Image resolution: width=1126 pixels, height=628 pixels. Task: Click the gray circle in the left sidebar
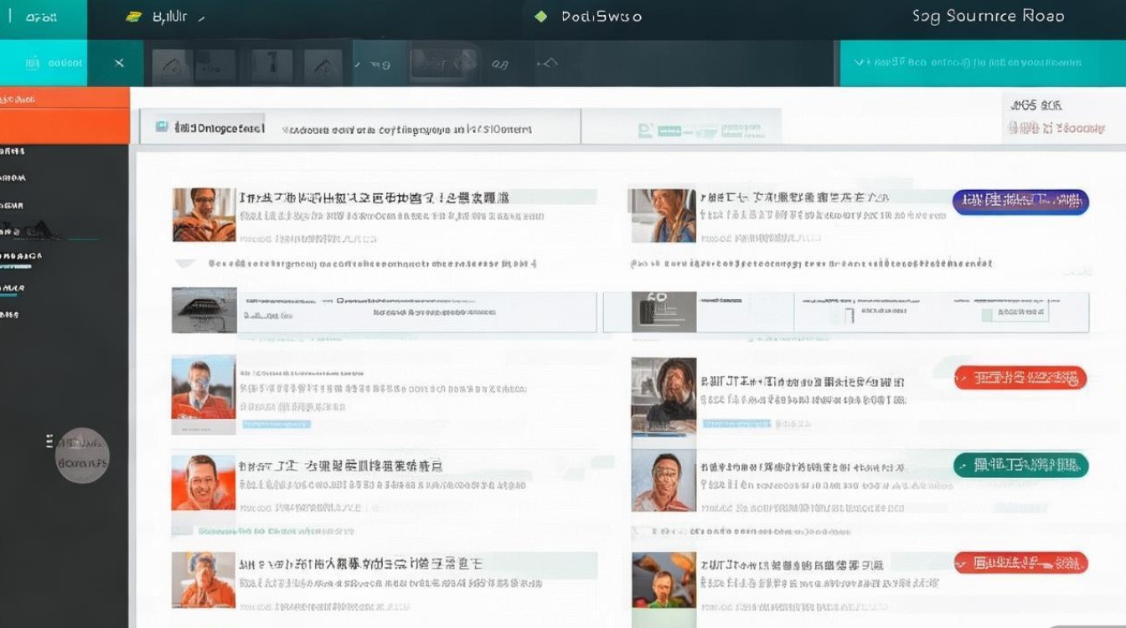click(x=82, y=456)
